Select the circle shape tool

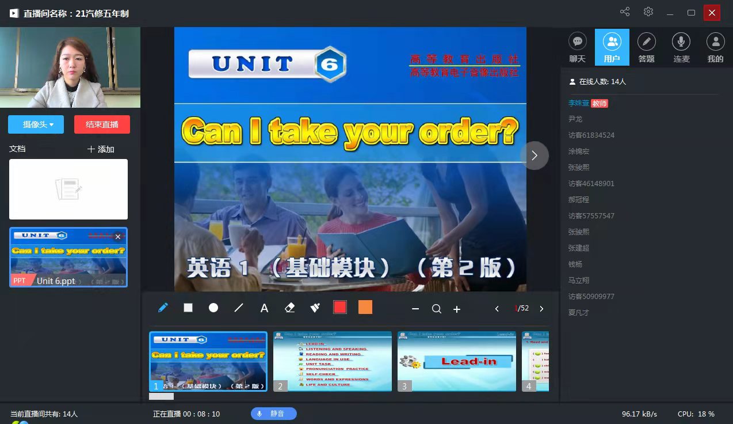[x=213, y=308]
